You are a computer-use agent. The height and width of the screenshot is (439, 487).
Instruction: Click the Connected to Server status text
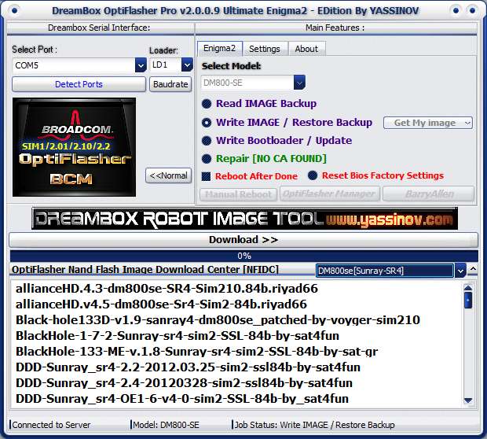click(51, 425)
